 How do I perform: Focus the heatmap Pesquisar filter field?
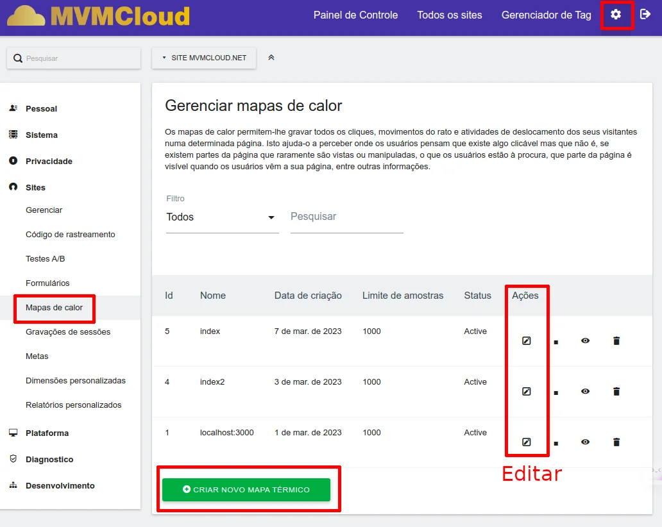tap(346, 217)
